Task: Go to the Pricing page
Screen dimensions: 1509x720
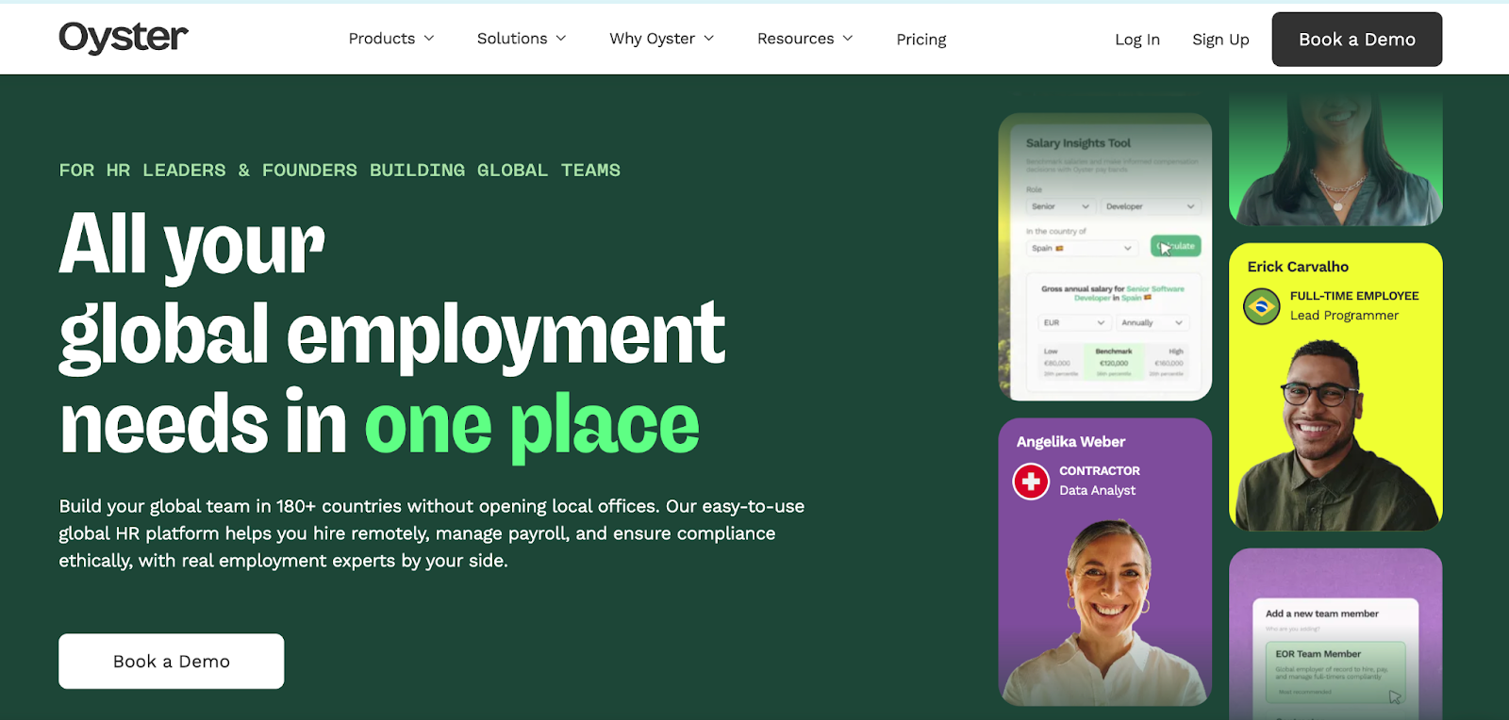Action: click(921, 40)
